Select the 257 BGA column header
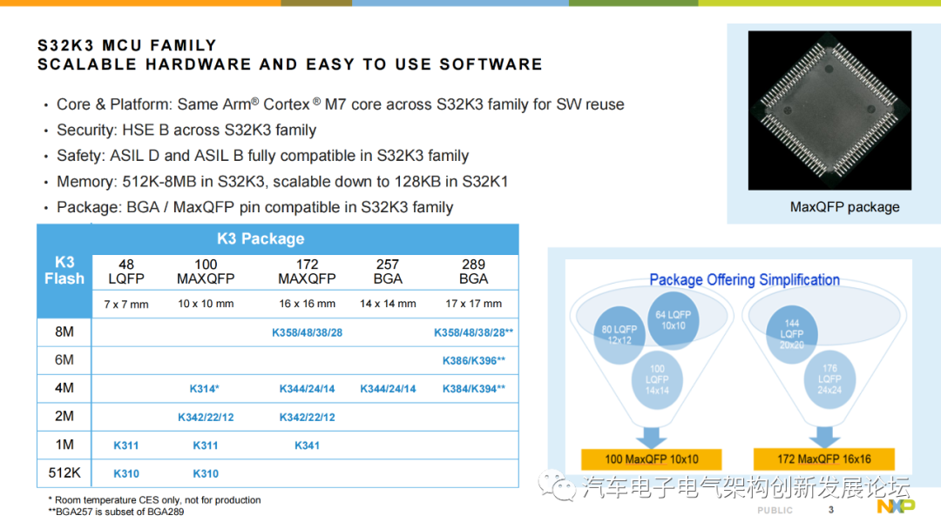Image resolution: width=941 pixels, height=529 pixels. [388, 271]
